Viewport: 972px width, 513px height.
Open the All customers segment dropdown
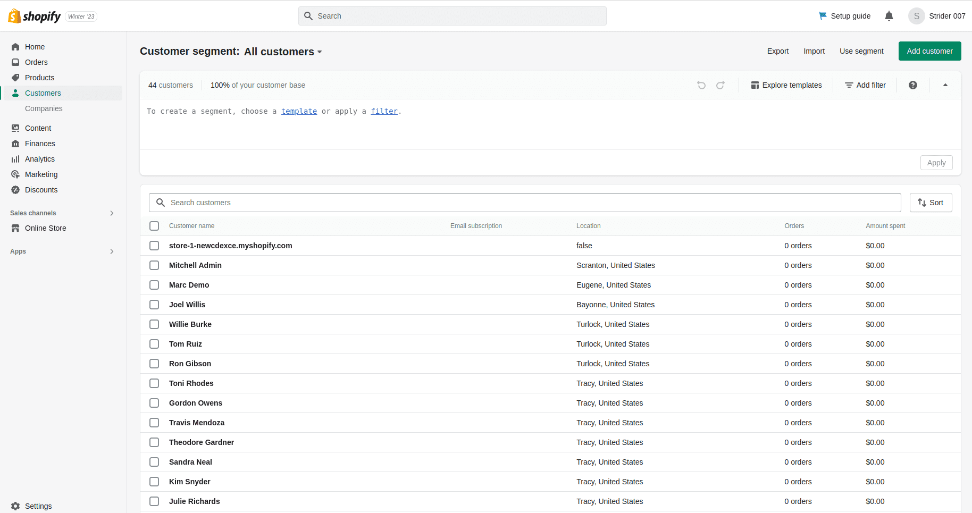click(x=283, y=52)
